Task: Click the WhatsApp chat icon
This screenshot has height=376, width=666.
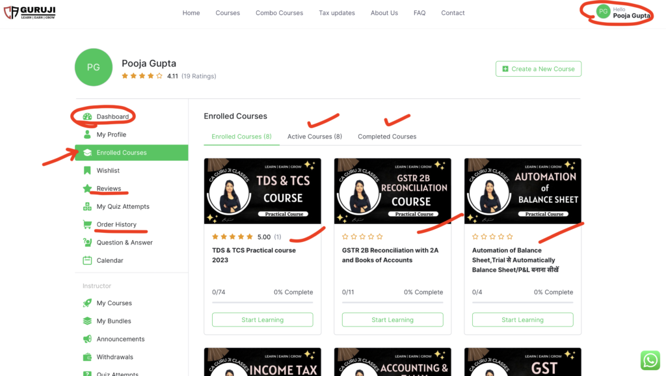Action: (650, 360)
